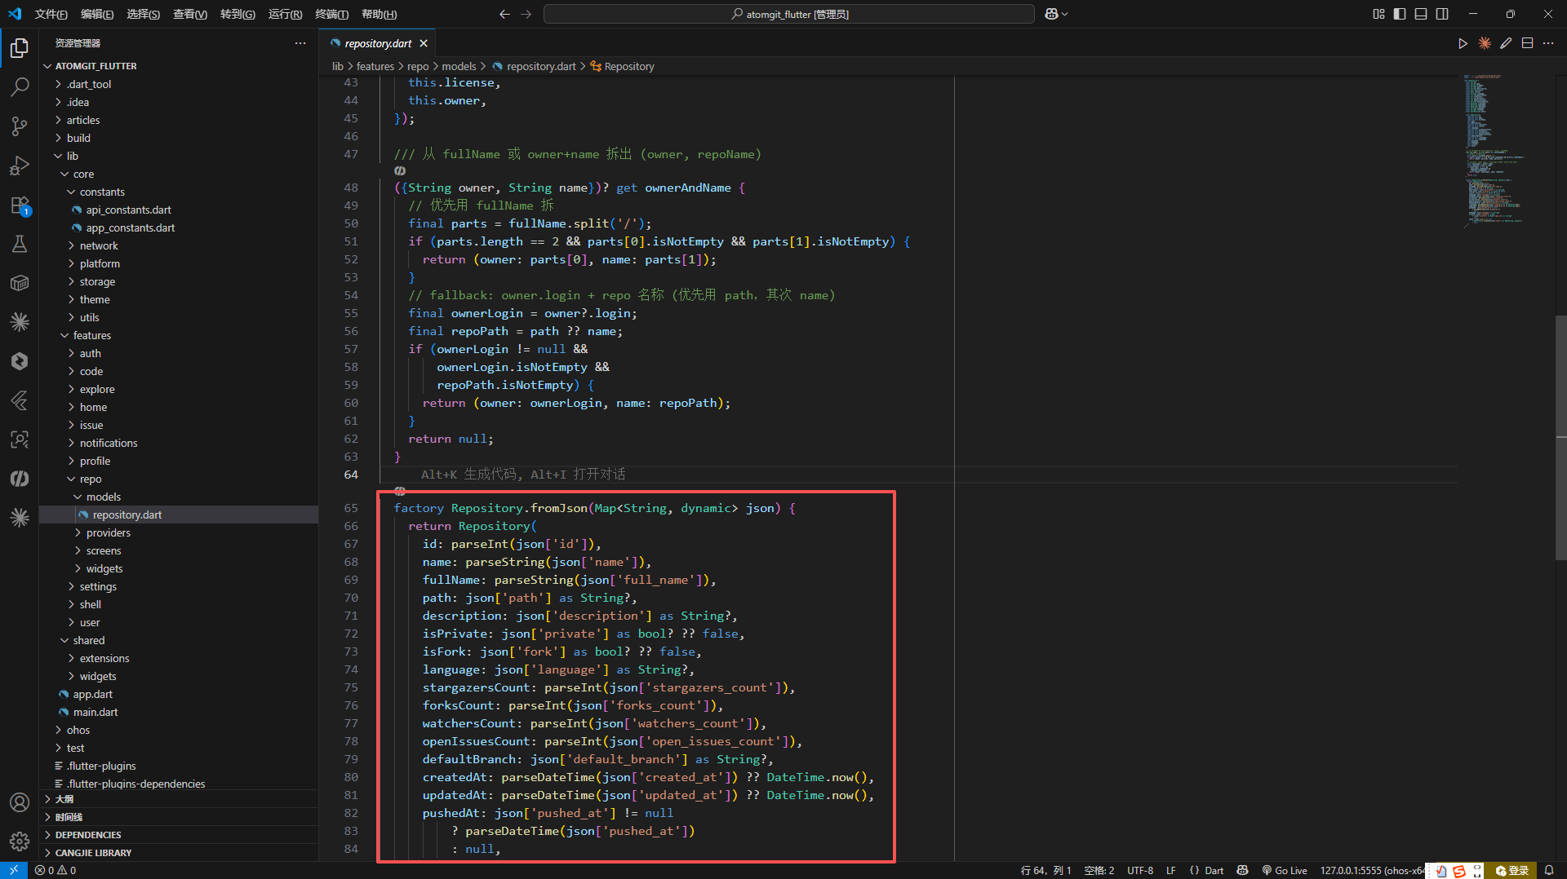Click the LF end-of-line indicator

(x=1170, y=870)
